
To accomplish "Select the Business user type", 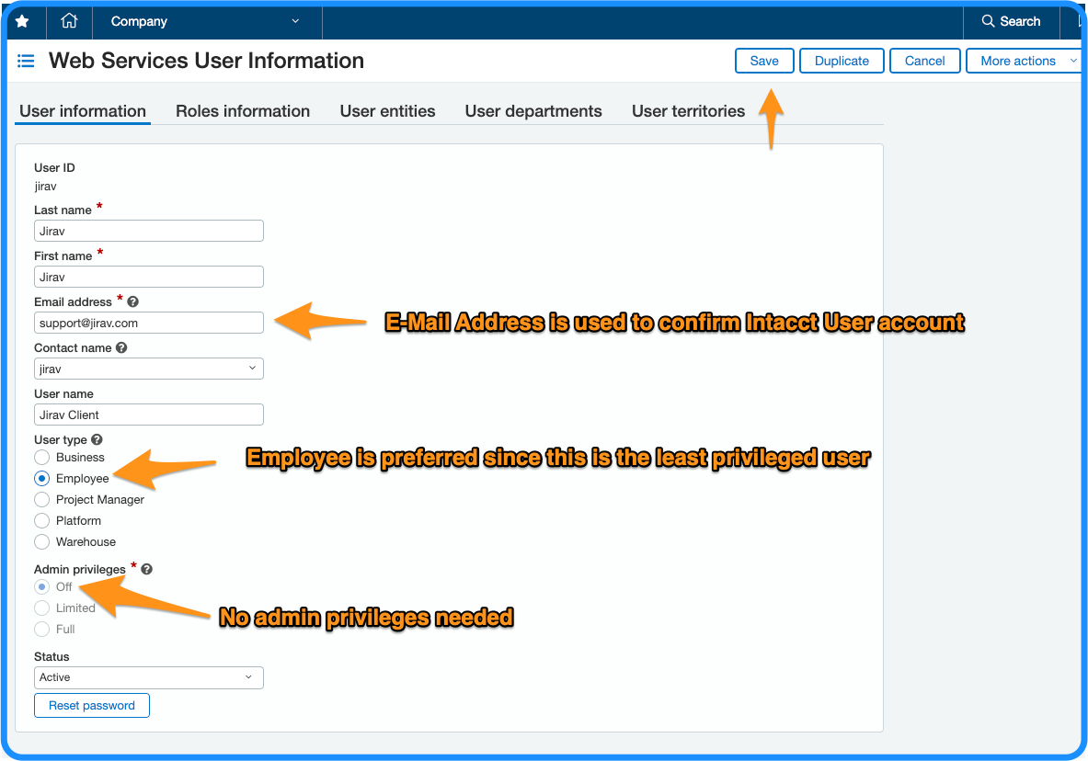I will click(x=42, y=457).
